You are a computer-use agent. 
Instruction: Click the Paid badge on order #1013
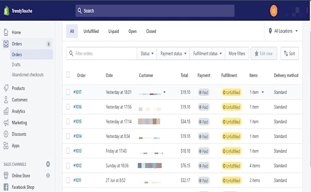(x=204, y=151)
